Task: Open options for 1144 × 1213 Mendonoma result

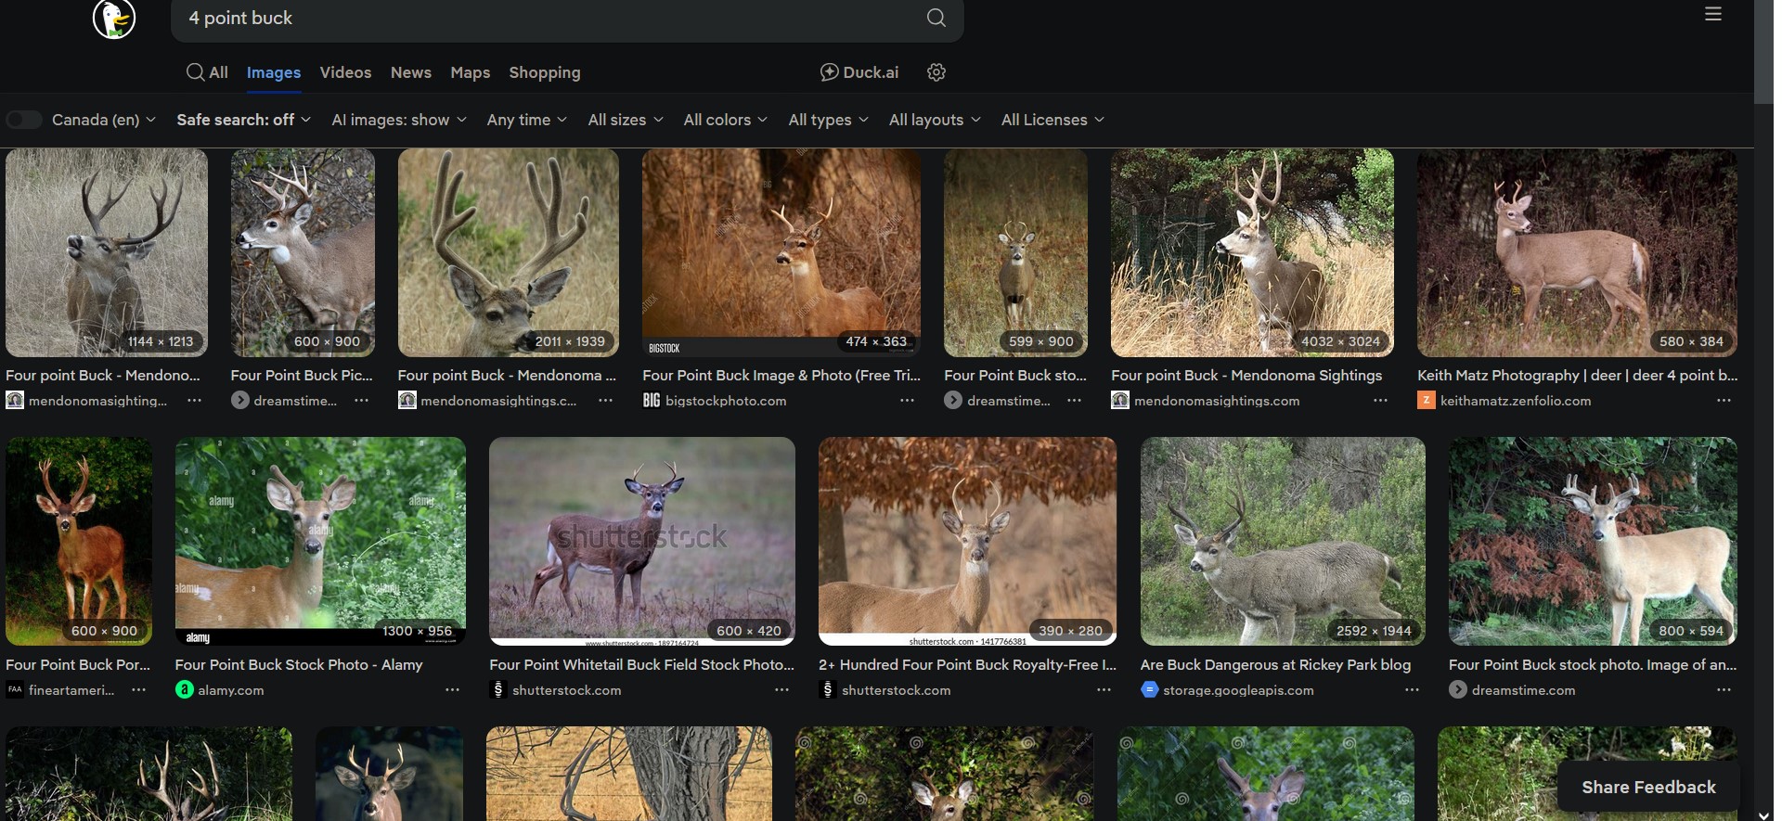Action: click(194, 401)
